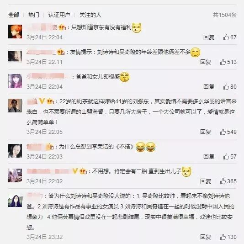Like the comment mentioning 李荣浩《不搭》

tap(226, 157)
